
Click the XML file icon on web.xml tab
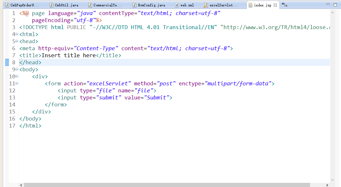coord(177,5)
